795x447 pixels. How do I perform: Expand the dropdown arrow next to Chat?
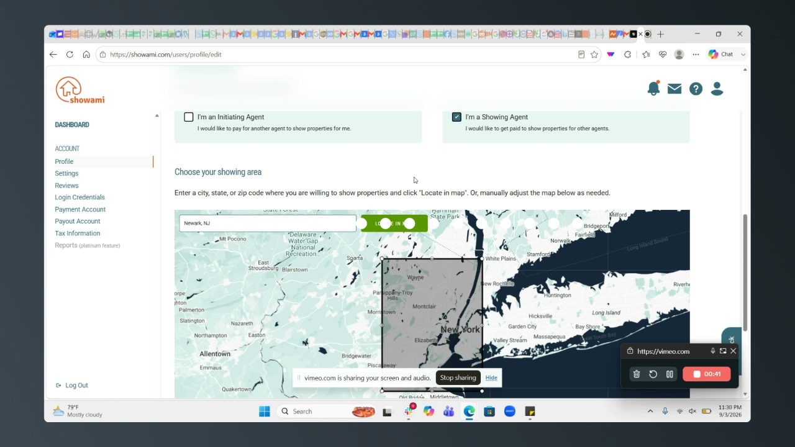743,54
